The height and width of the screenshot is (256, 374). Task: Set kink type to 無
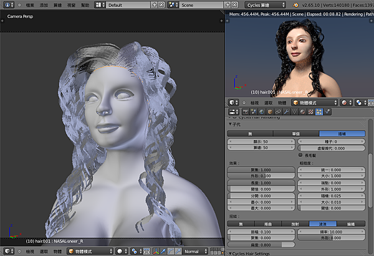click(241, 224)
